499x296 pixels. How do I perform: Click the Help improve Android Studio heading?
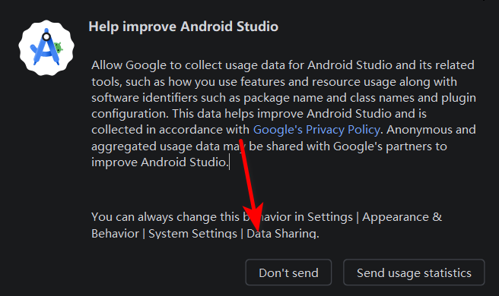point(183,27)
